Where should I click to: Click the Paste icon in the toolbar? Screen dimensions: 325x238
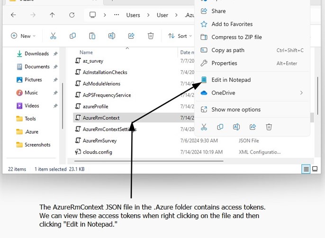pyautogui.click(x=92, y=36)
